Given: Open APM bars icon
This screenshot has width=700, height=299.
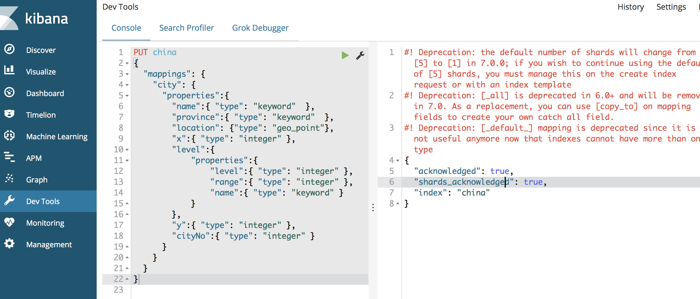Looking at the screenshot, I should [9, 157].
